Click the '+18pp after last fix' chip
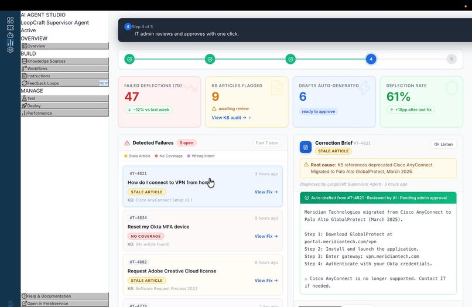The width and height of the screenshot is (472, 307). click(x=411, y=110)
